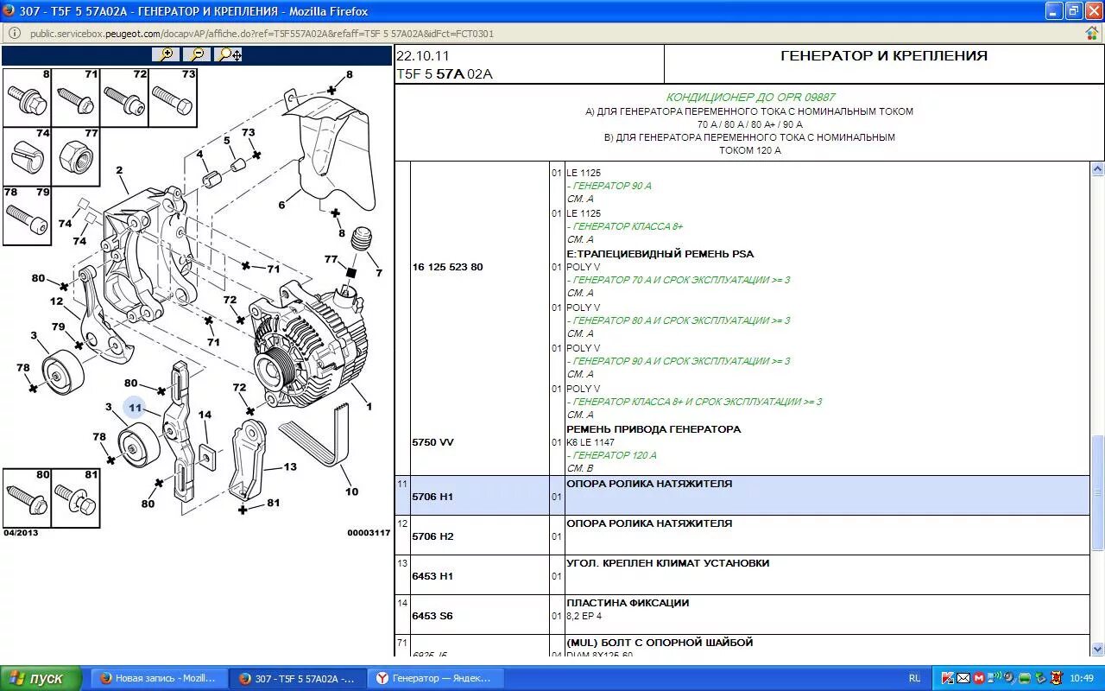Select part 80 bolt thumbnail
Viewport: 1105px width, 691px height.
(x=27, y=498)
